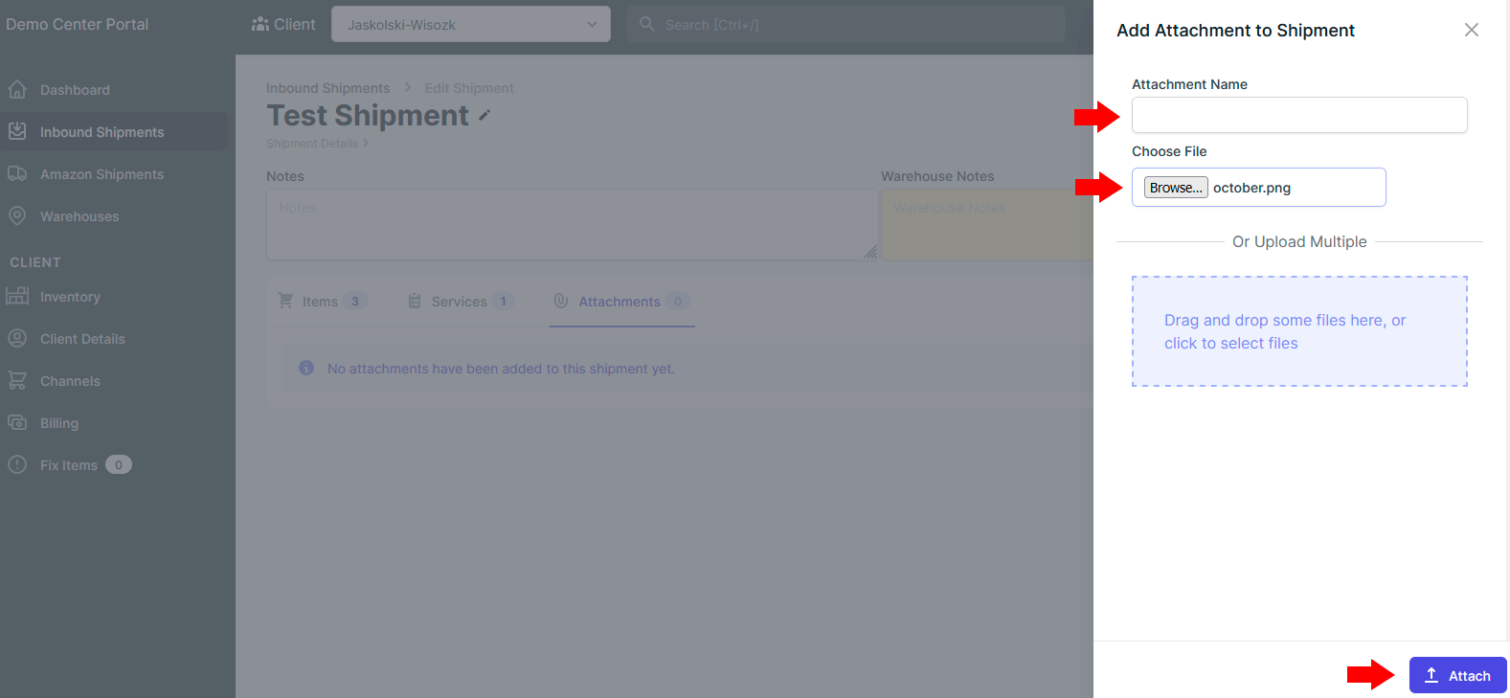Viewport: 1510px width, 698px height.
Task: Open Inventory from the sidebar
Action: click(115, 297)
